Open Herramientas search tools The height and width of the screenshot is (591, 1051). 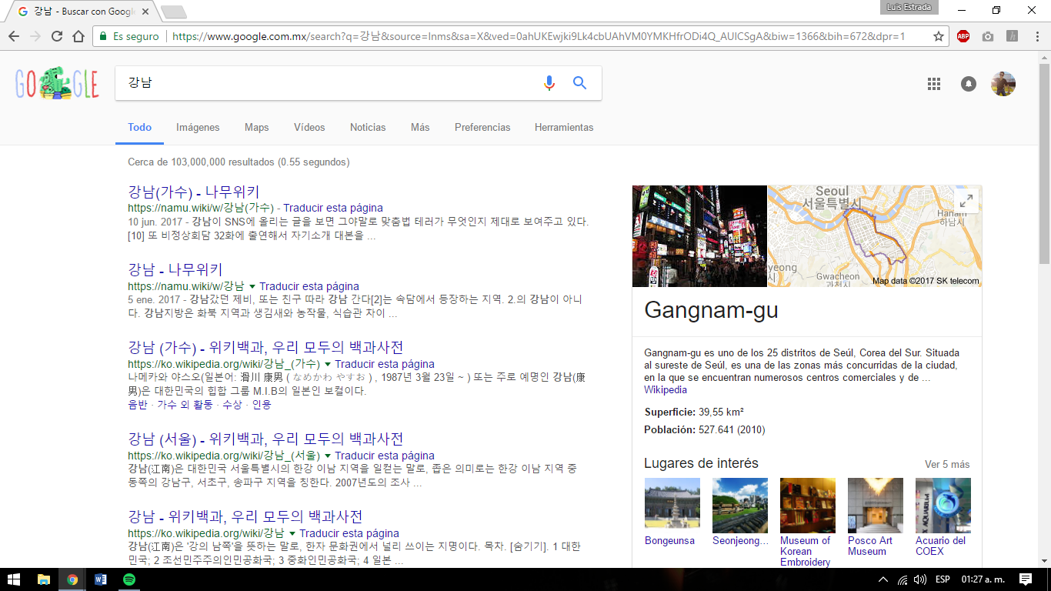[x=564, y=127]
